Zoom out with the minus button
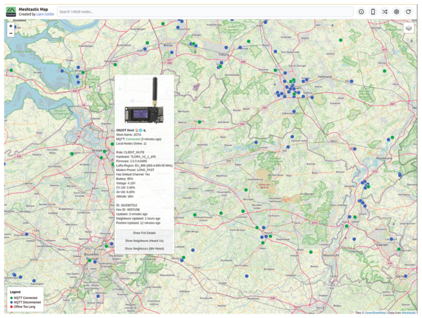 click(x=11, y=34)
